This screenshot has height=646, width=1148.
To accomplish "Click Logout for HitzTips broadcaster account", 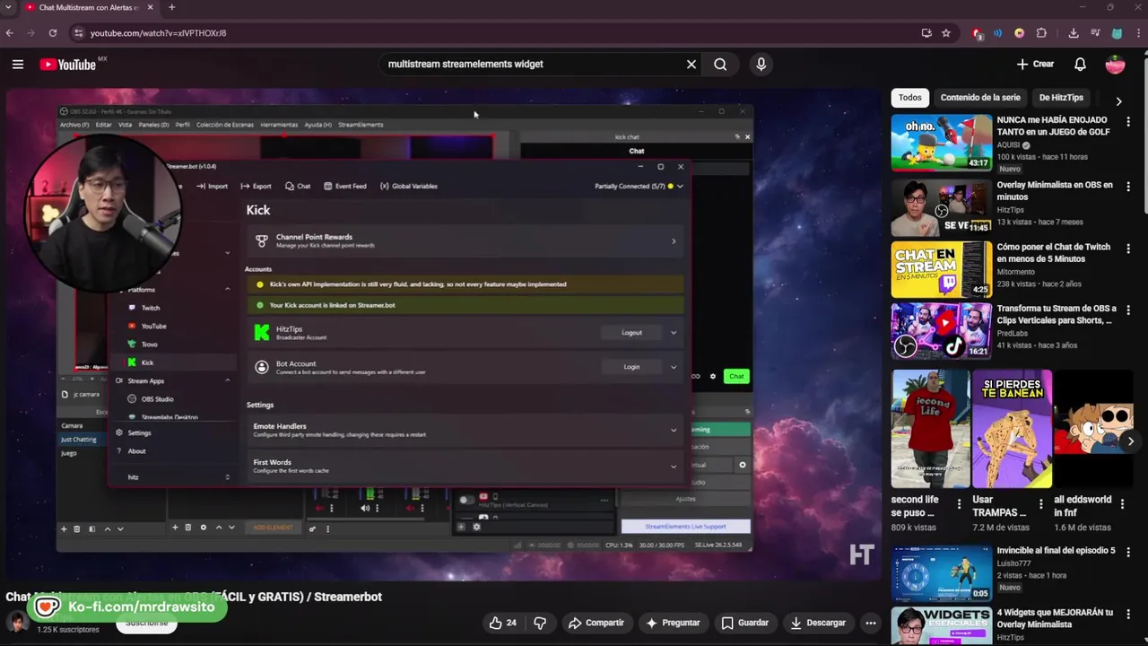I will 632,333.
